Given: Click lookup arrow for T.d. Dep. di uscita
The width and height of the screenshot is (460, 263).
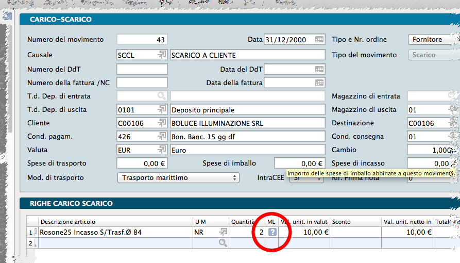Looking at the screenshot, I should (162, 110).
